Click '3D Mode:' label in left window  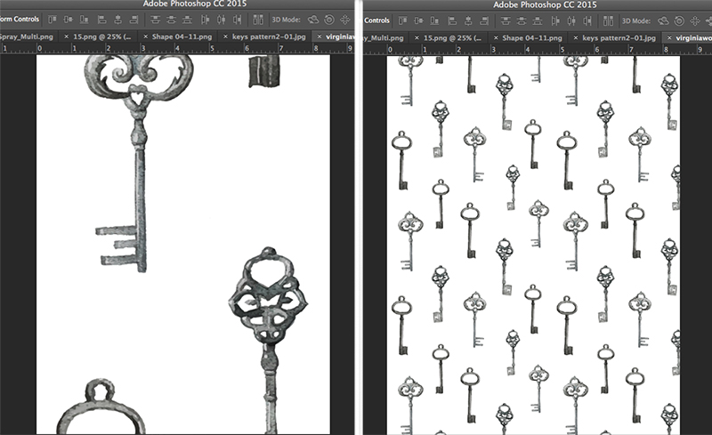(286, 20)
